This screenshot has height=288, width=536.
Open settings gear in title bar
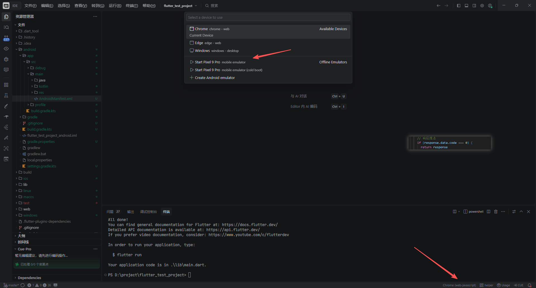click(482, 6)
